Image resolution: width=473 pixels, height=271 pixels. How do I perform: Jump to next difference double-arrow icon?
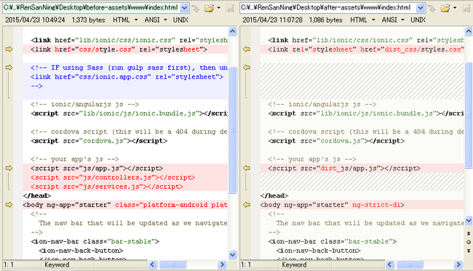tap(469, 251)
